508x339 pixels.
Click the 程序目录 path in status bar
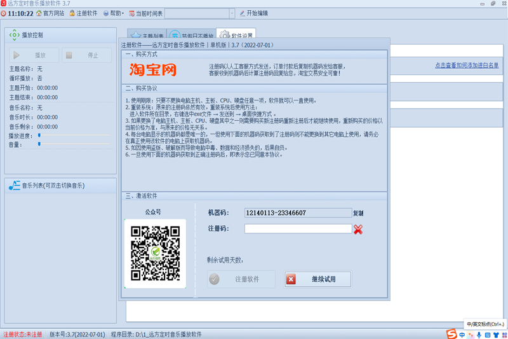point(156,335)
